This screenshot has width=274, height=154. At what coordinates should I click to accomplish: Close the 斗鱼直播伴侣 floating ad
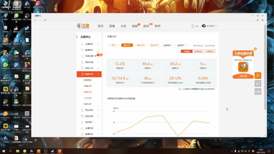pos(255,49)
